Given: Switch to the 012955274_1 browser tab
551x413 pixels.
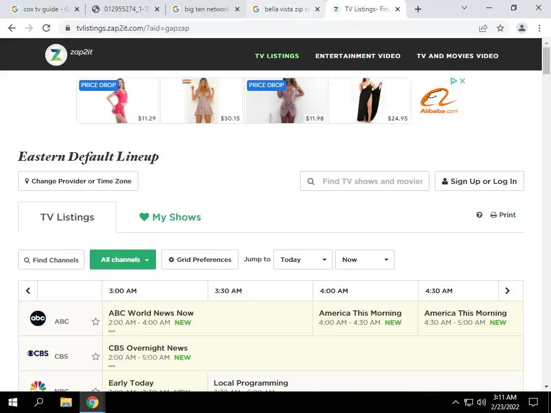Looking at the screenshot, I should tap(126, 9).
